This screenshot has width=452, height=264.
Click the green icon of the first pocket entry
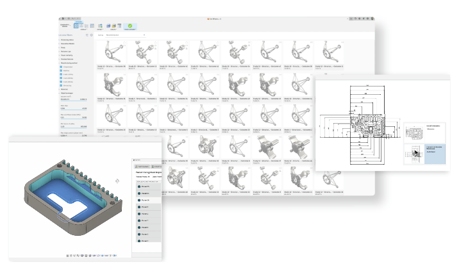[x=139, y=185]
